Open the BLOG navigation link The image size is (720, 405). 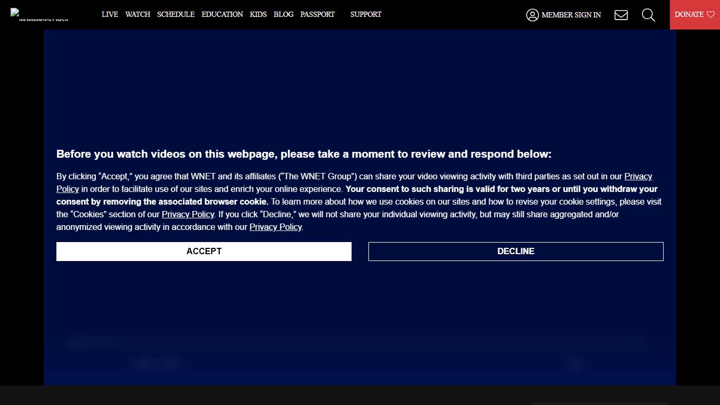pos(284,14)
